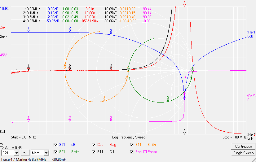
Task: Click the -53.05dB marker value
Action: [52, 21]
